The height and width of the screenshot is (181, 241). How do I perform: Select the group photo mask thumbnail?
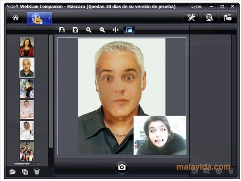click(27, 151)
